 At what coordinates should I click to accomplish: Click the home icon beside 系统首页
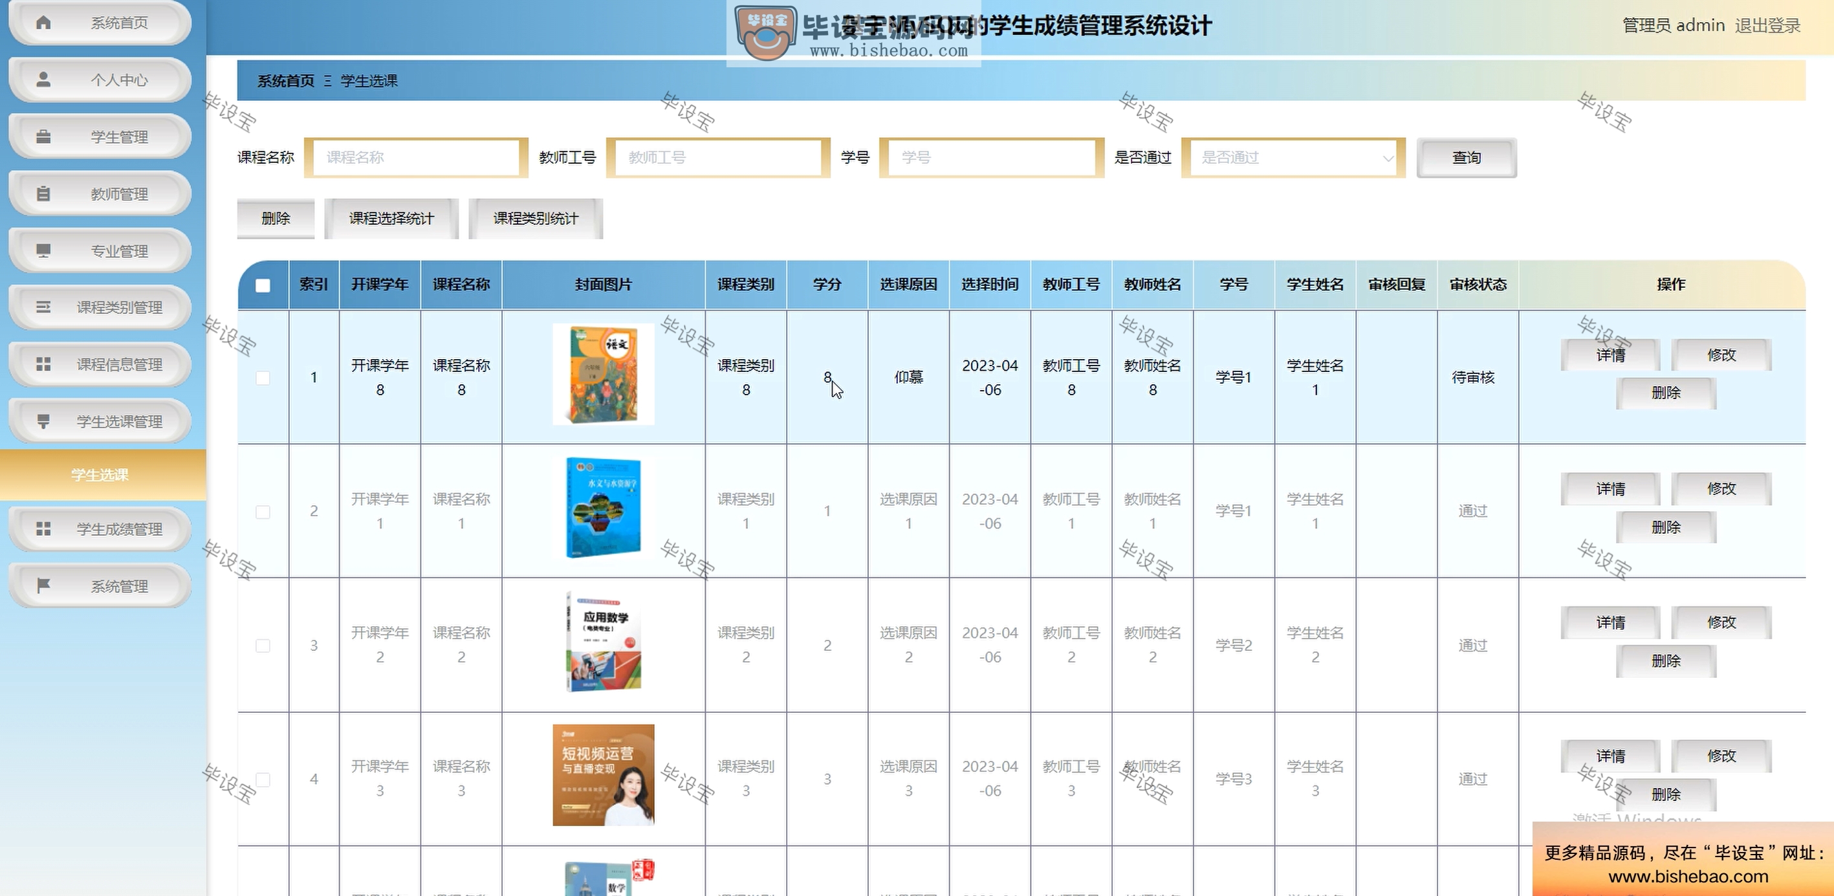click(43, 23)
